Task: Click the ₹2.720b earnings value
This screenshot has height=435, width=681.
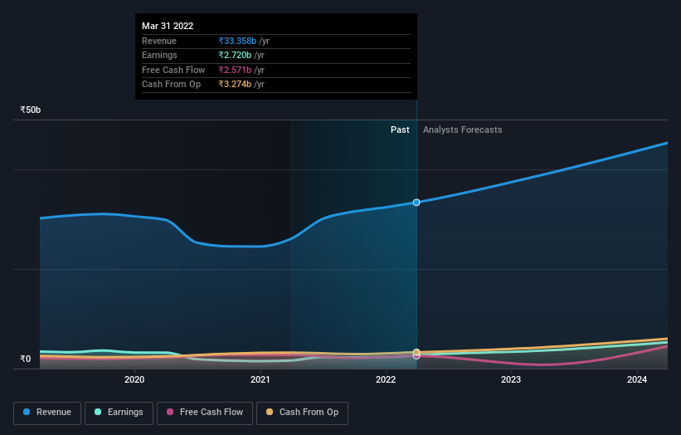Action: pyautogui.click(x=235, y=55)
